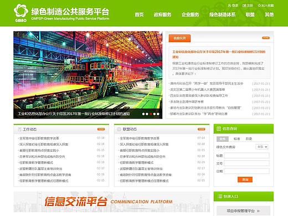
Task: Click the 文号 input field
Action: (246, 163)
